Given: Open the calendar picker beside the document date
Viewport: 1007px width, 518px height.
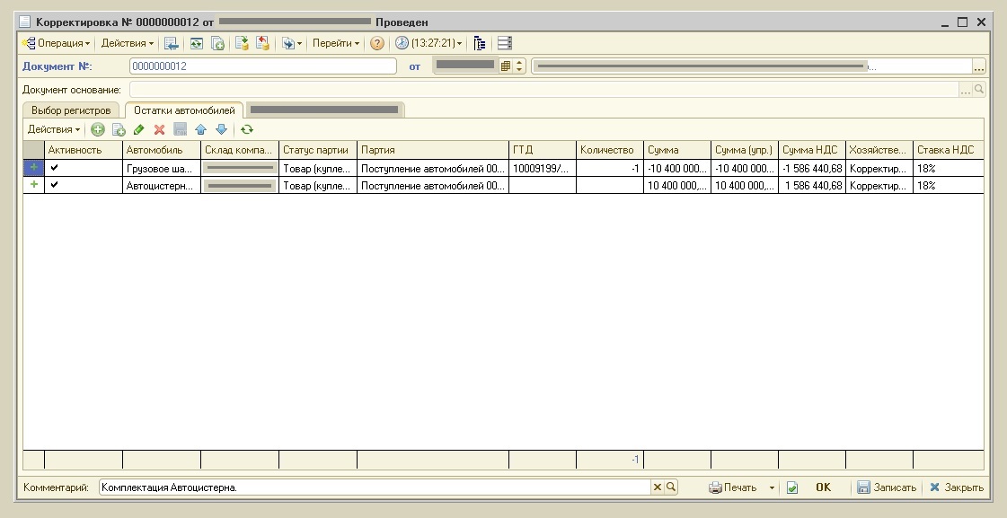Looking at the screenshot, I should (506, 66).
